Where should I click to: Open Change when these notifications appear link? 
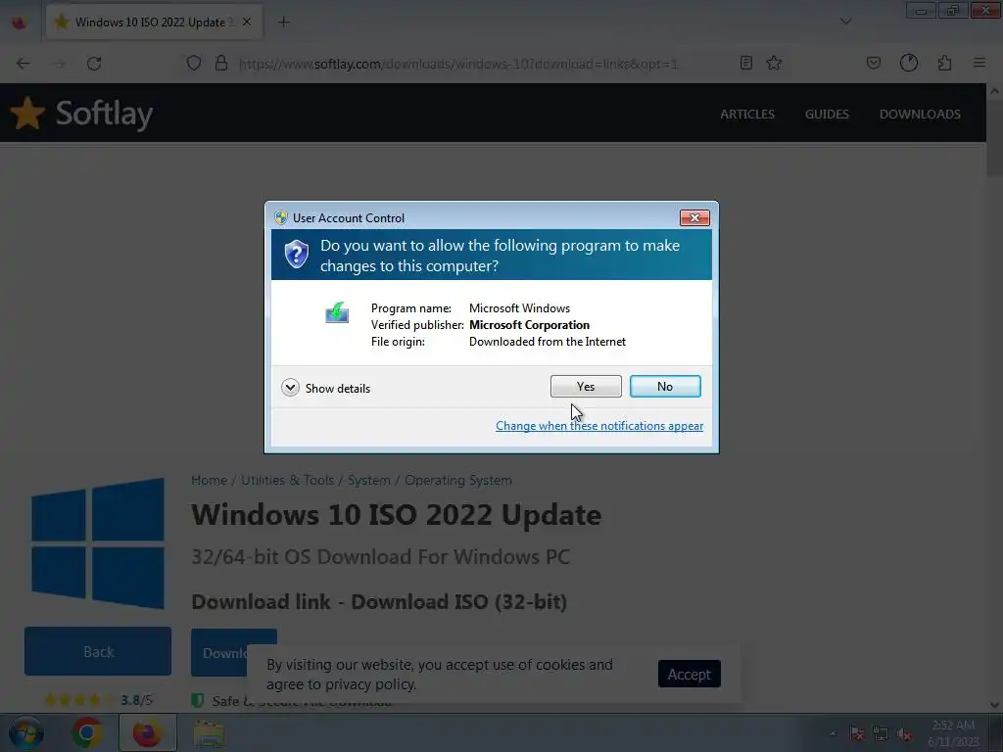pos(599,426)
